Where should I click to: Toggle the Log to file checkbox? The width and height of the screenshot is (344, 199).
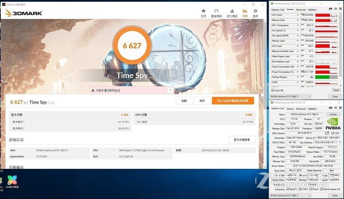[x=273, y=90]
